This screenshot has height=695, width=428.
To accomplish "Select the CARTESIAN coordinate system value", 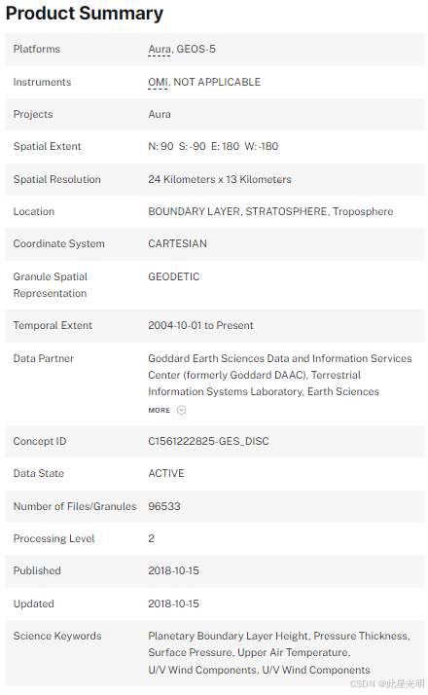I will tap(177, 243).
